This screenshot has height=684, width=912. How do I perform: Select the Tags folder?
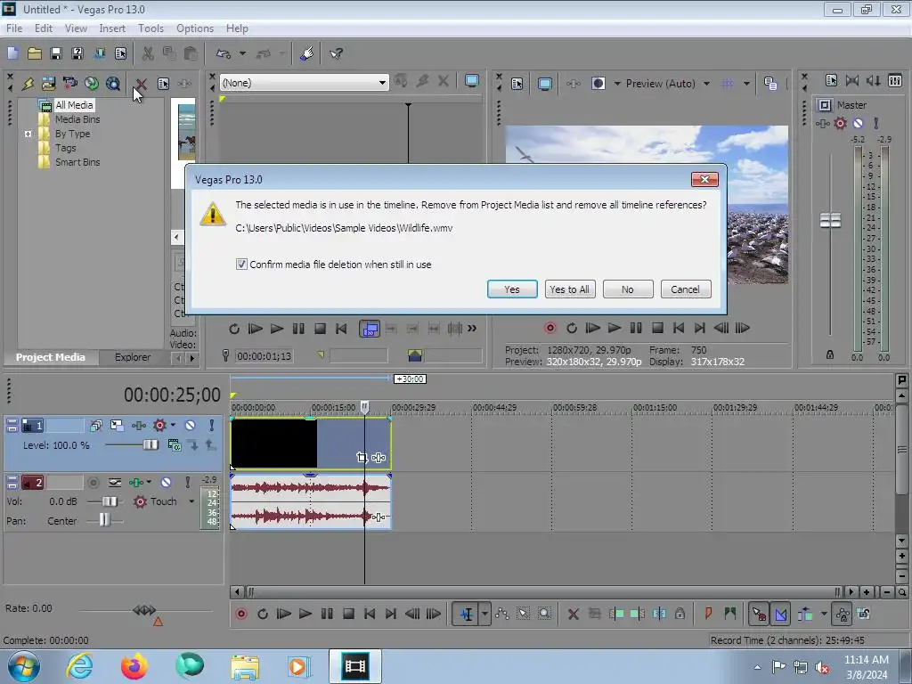(x=65, y=148)
